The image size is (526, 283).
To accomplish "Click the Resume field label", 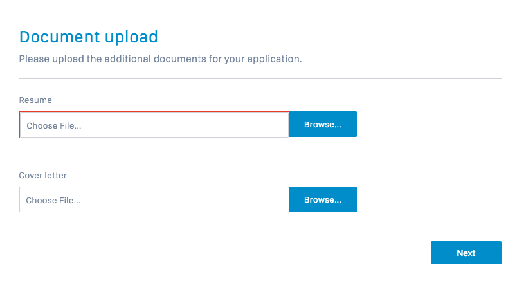I will tap(35, 100).
